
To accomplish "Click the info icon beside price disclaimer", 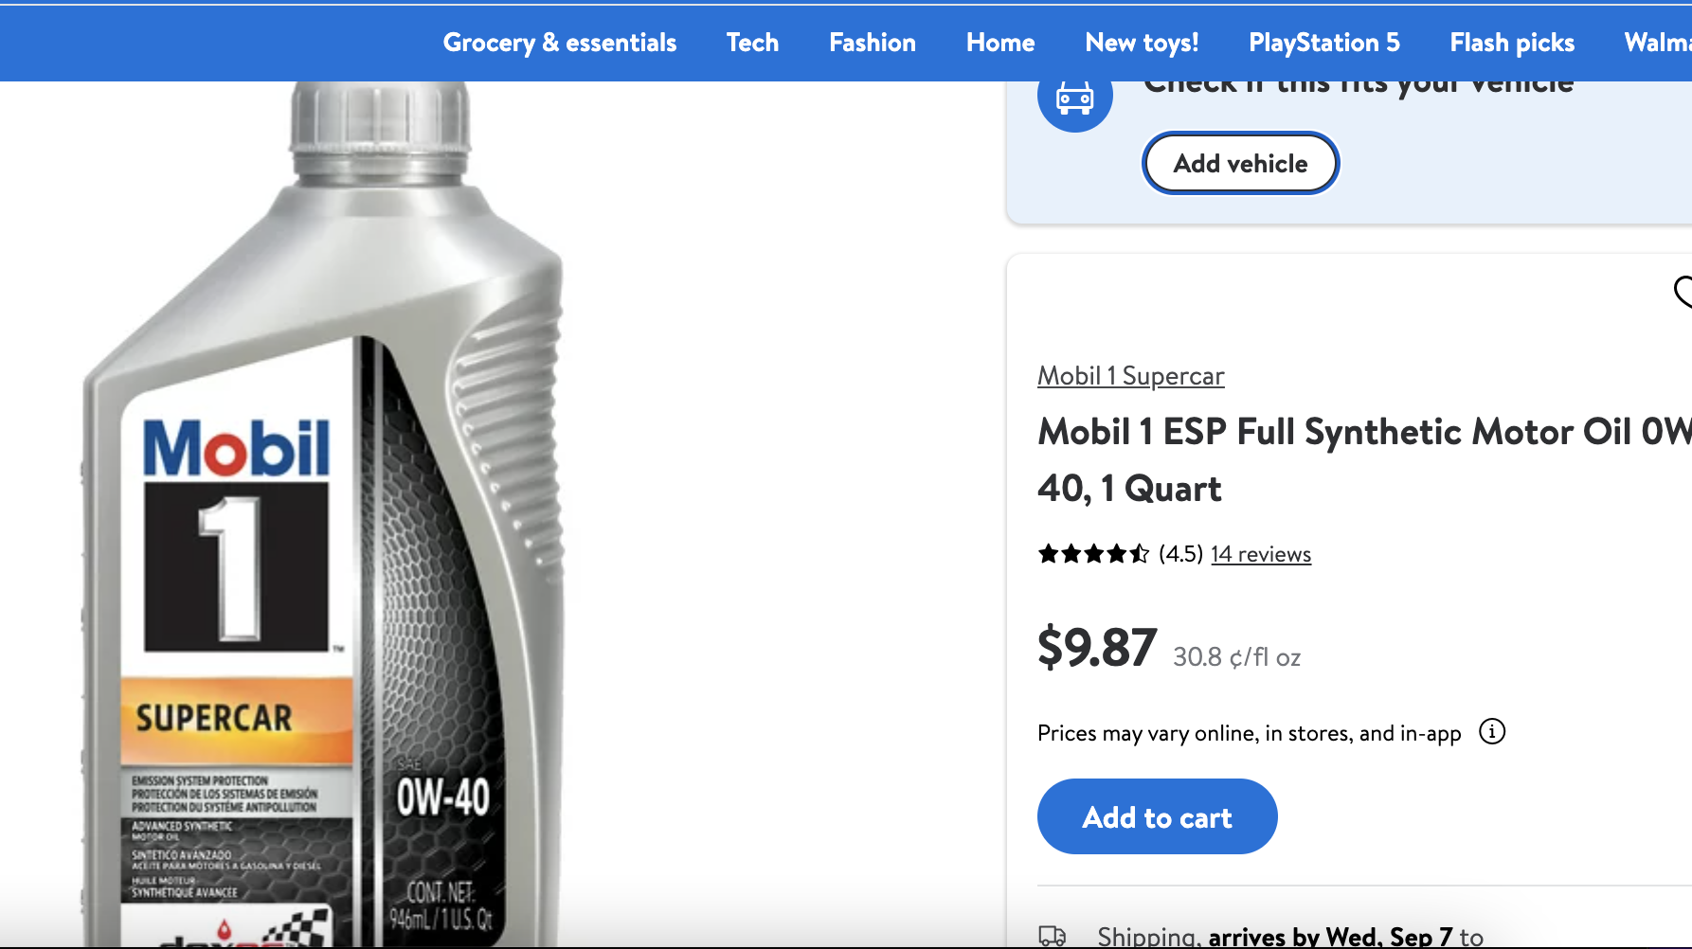I will tap(1492, 732).
